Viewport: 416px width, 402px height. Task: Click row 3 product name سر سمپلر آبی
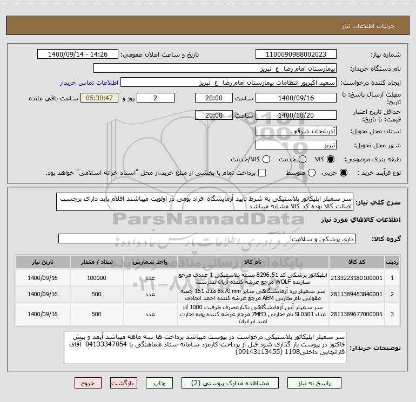pos(253,314)
